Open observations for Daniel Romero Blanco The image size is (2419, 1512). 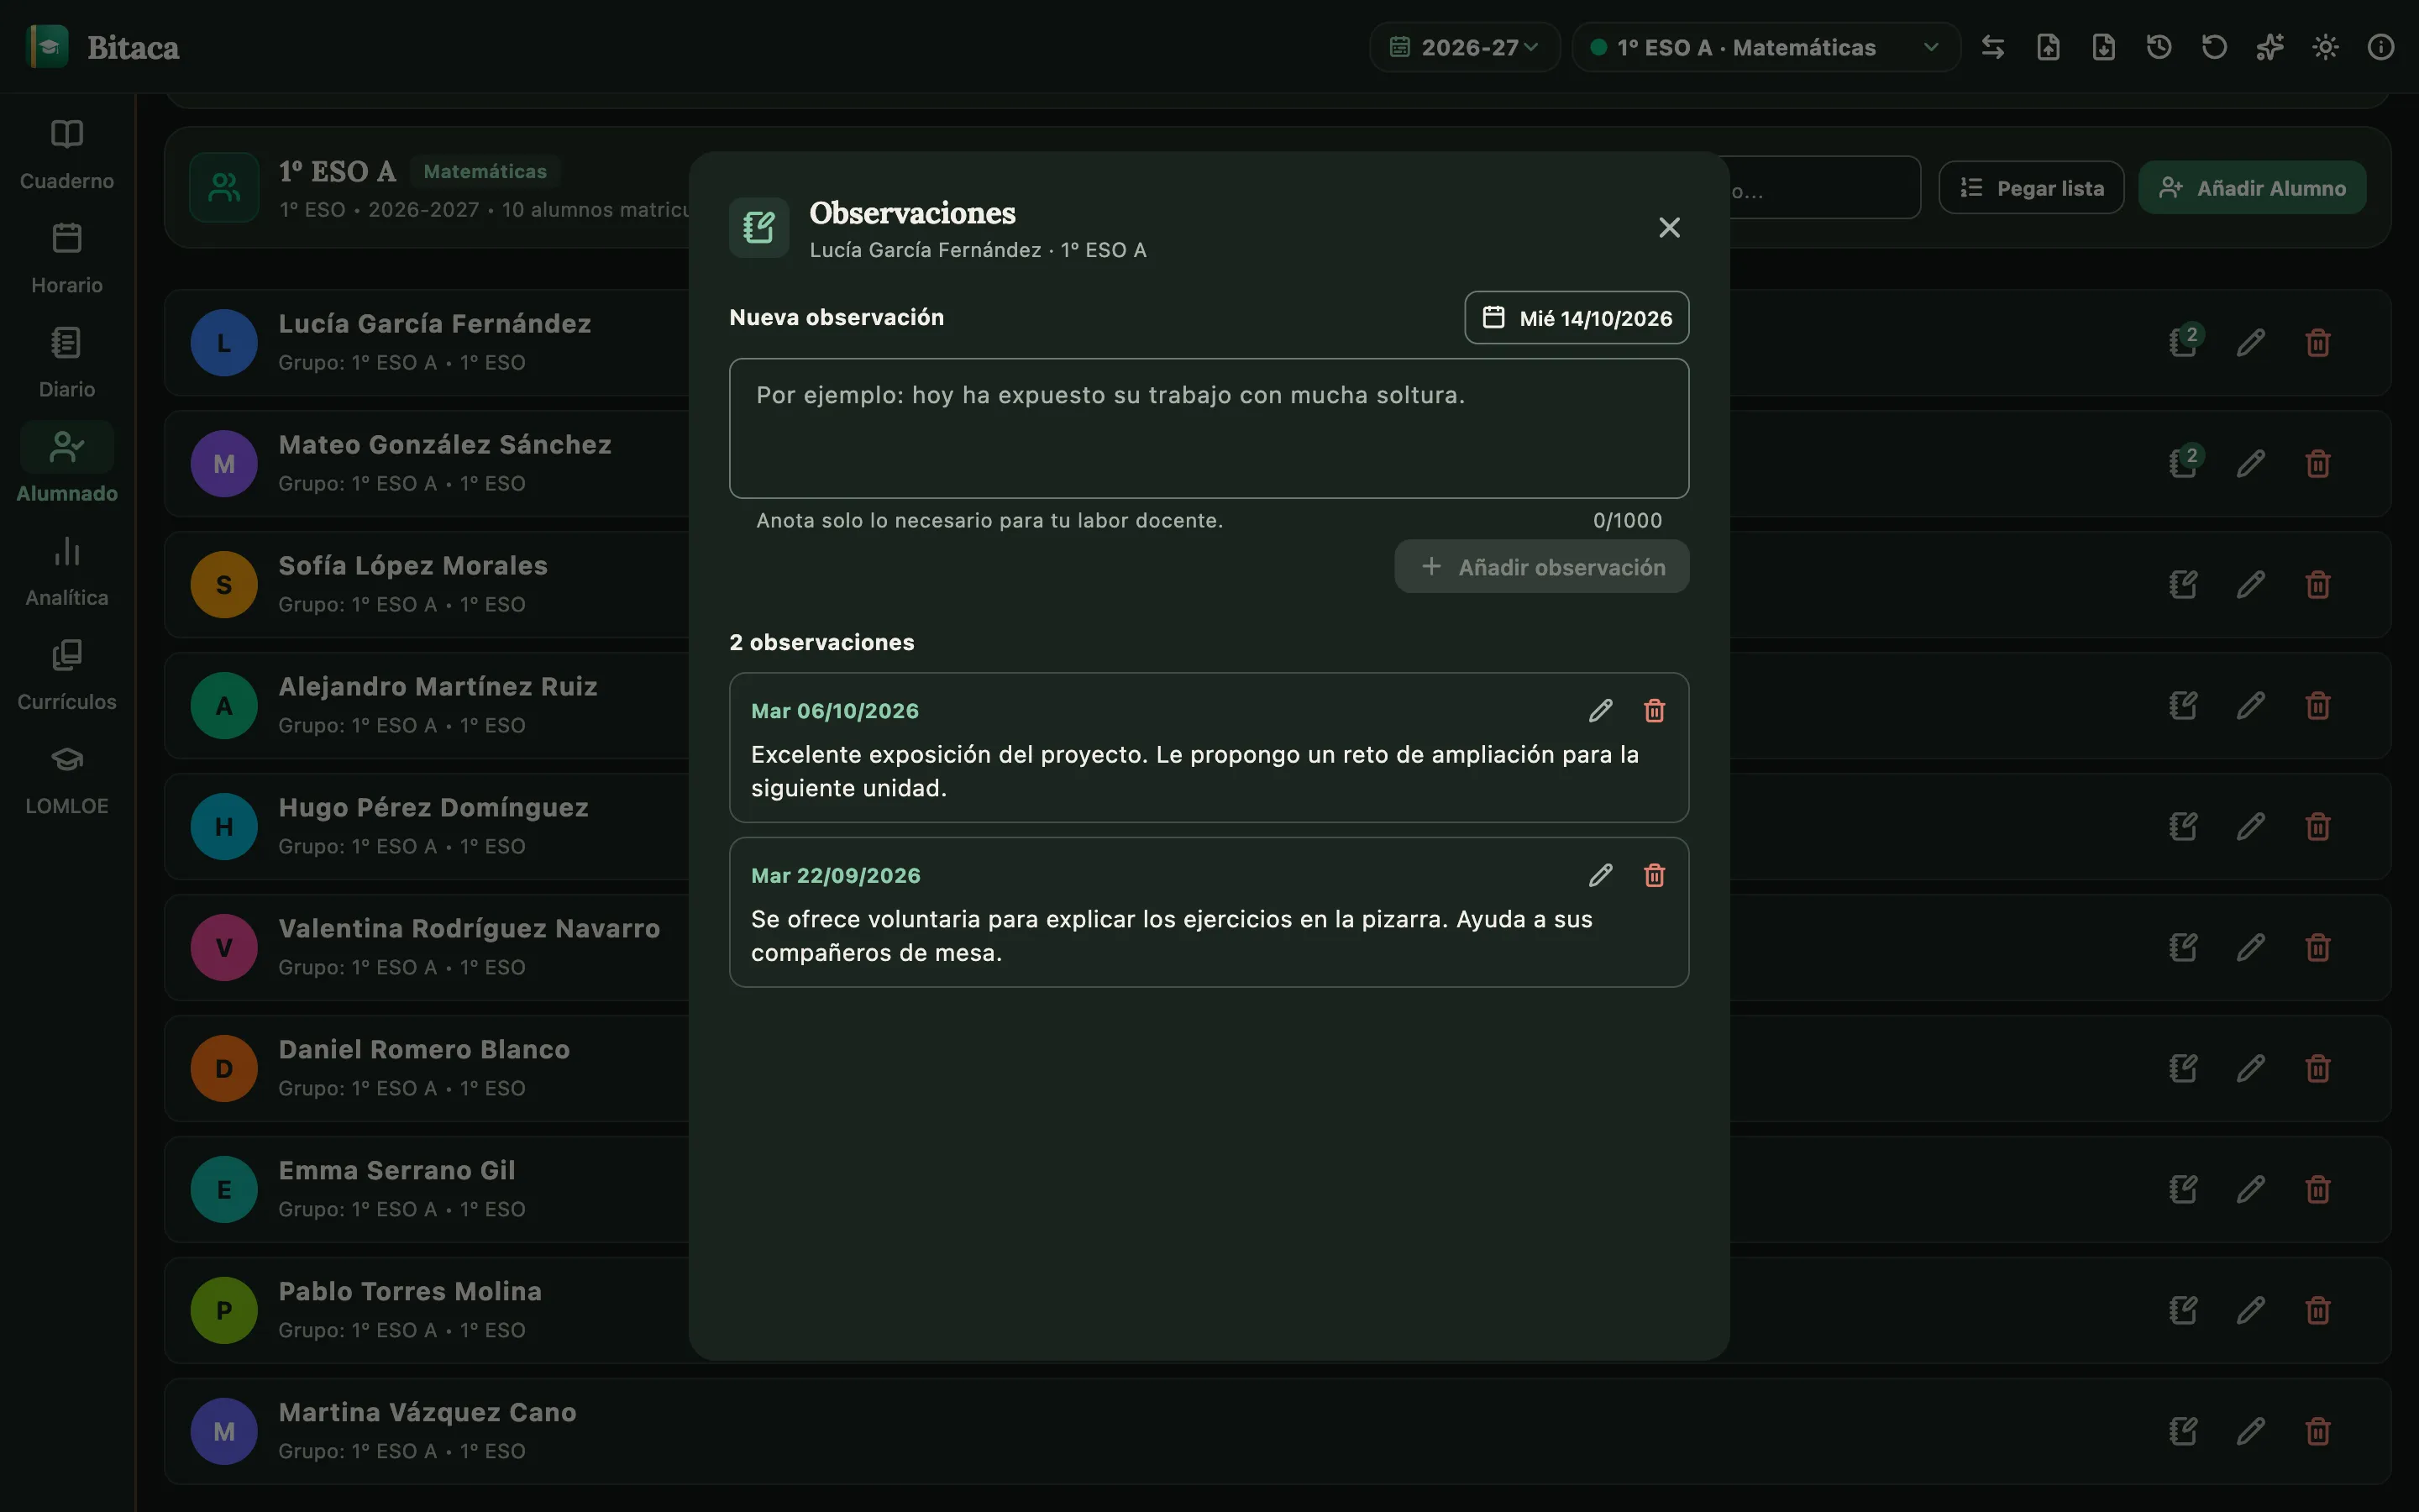click(2184, 1069)
